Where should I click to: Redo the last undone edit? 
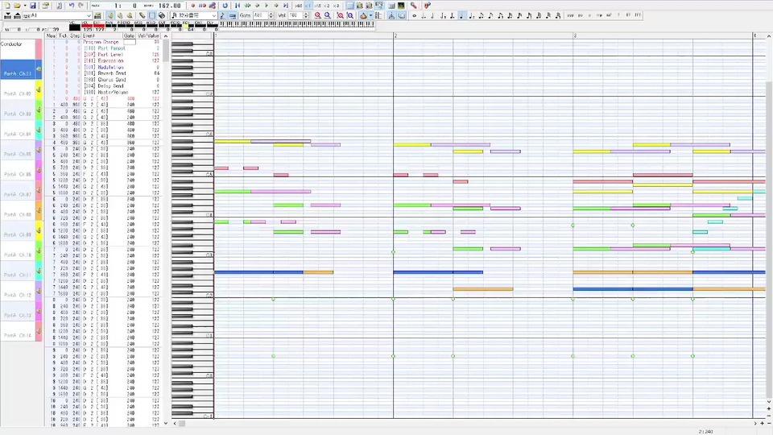tap(81, 6)
